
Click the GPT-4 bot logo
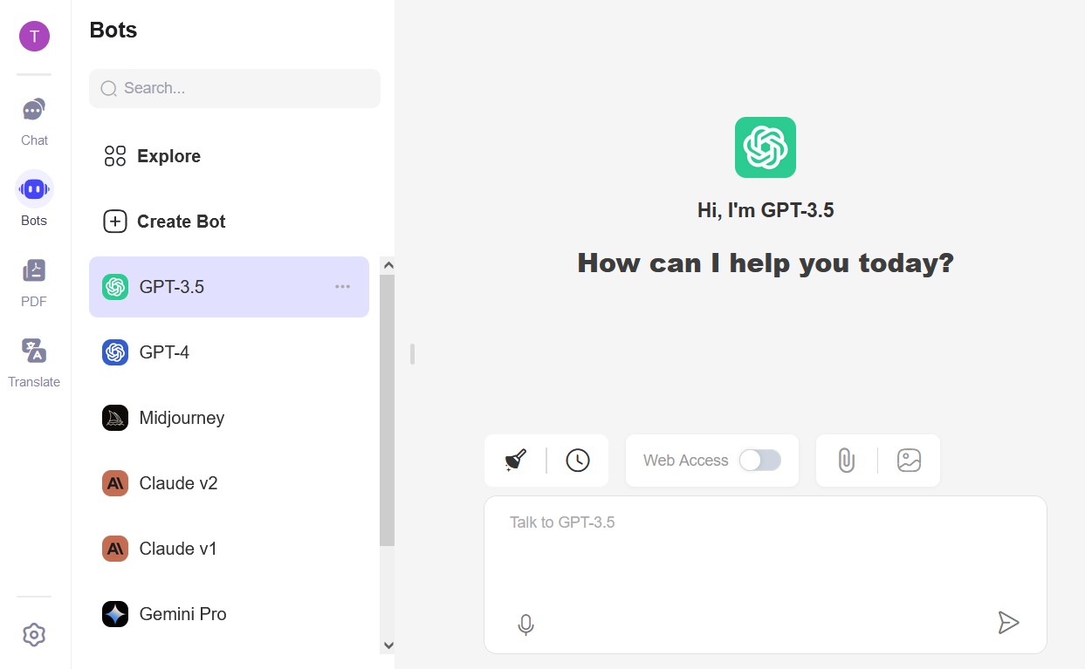tap(115, 352)
